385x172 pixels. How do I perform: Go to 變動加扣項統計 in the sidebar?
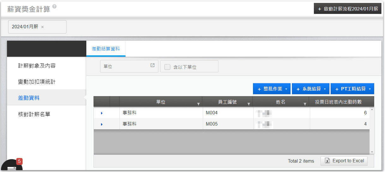coord(37,82)
